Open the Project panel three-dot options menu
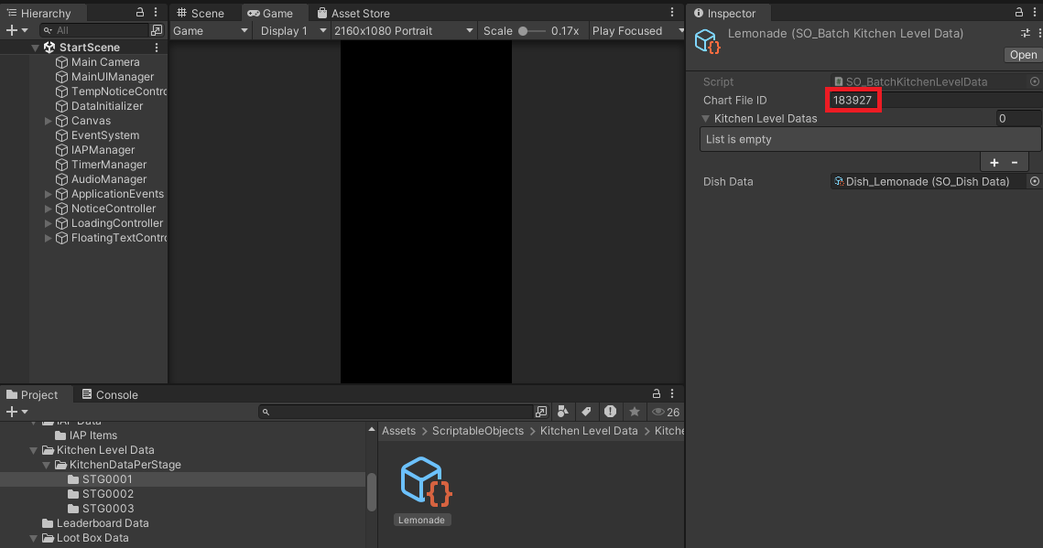The image size is (1043, 548). coord(672,393)
